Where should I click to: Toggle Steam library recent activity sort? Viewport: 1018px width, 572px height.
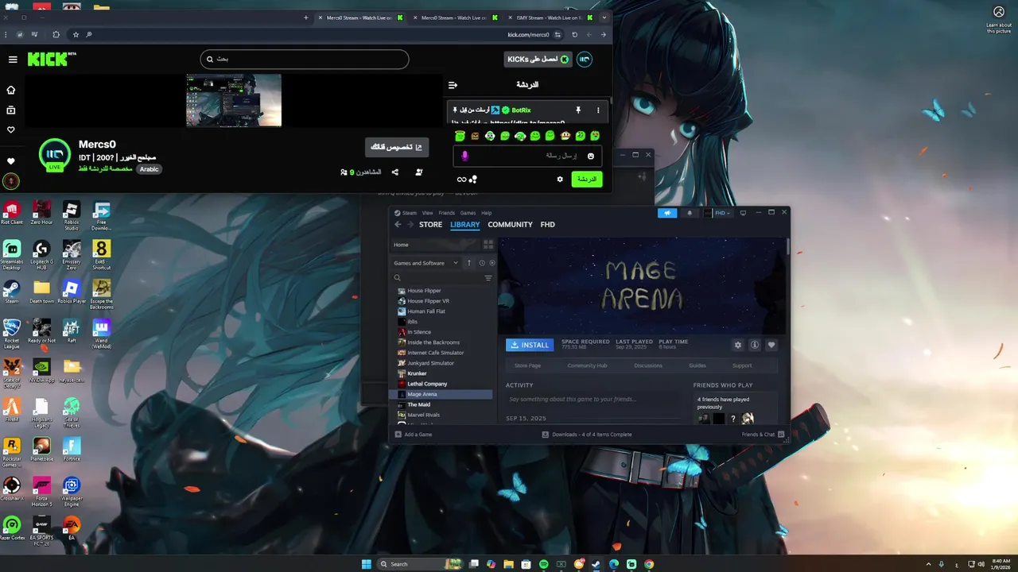tap(482, 263)
